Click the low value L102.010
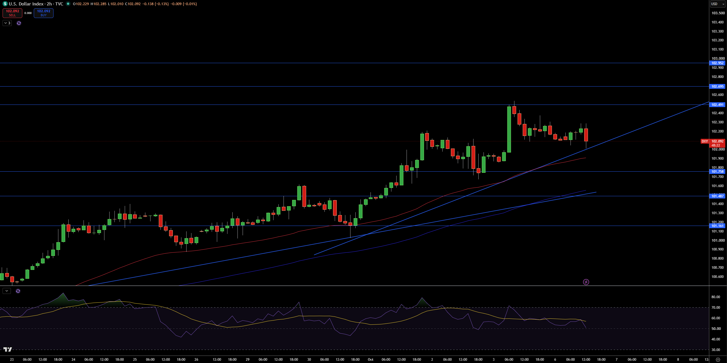This screenshot has width=727, height=363. point(116,4)
